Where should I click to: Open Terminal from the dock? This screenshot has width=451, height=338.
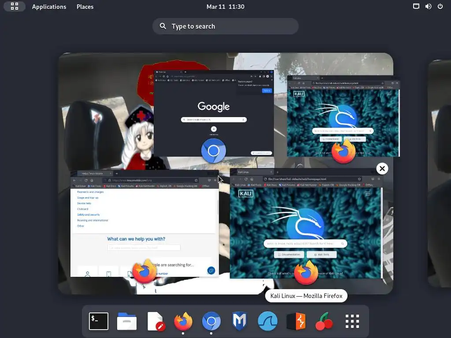click(99, 321)
